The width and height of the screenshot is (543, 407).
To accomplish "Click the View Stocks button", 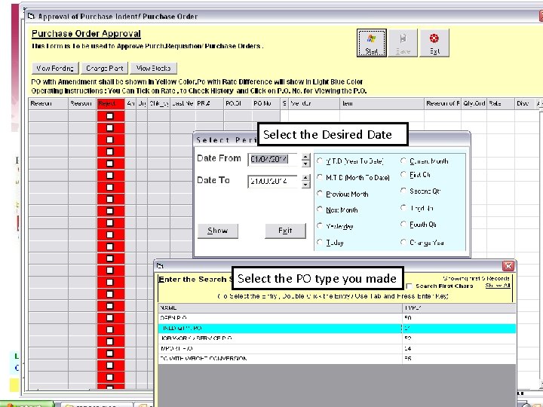I will click(x=153, y=68).
